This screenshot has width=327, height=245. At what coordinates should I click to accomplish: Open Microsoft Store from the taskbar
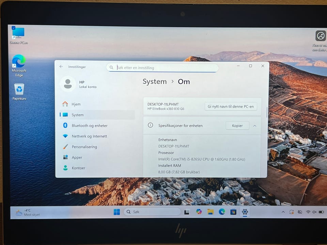tap(233, 212)
